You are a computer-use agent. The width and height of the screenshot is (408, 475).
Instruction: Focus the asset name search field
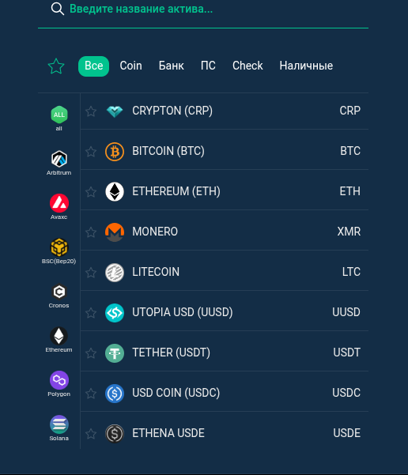(x=203, y=9)
